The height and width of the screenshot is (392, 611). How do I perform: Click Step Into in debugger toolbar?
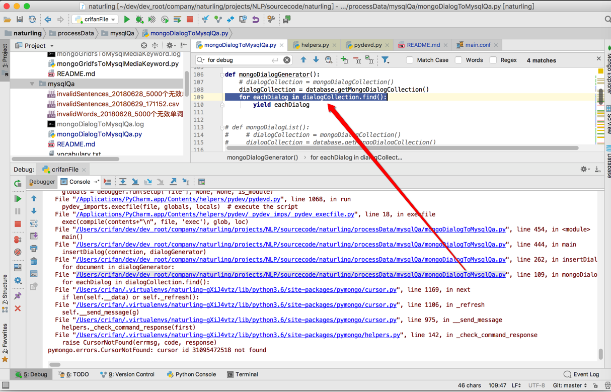[135, 182]
